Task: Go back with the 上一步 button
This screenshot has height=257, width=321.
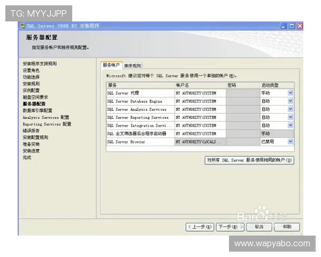Action: point(200,227)
